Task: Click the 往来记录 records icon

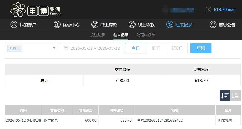Action: [170, 25]
